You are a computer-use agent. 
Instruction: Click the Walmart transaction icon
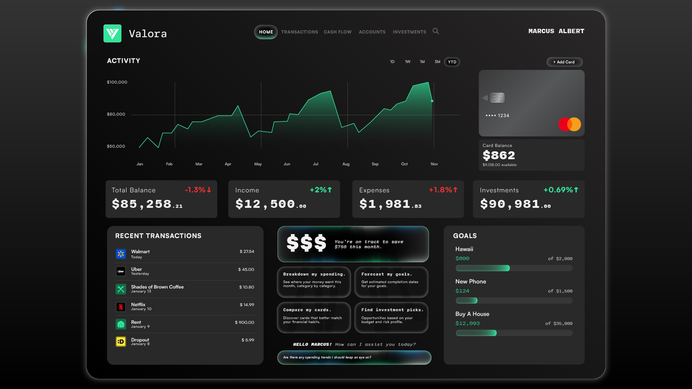pyautogui.click(x=121, y=254)
